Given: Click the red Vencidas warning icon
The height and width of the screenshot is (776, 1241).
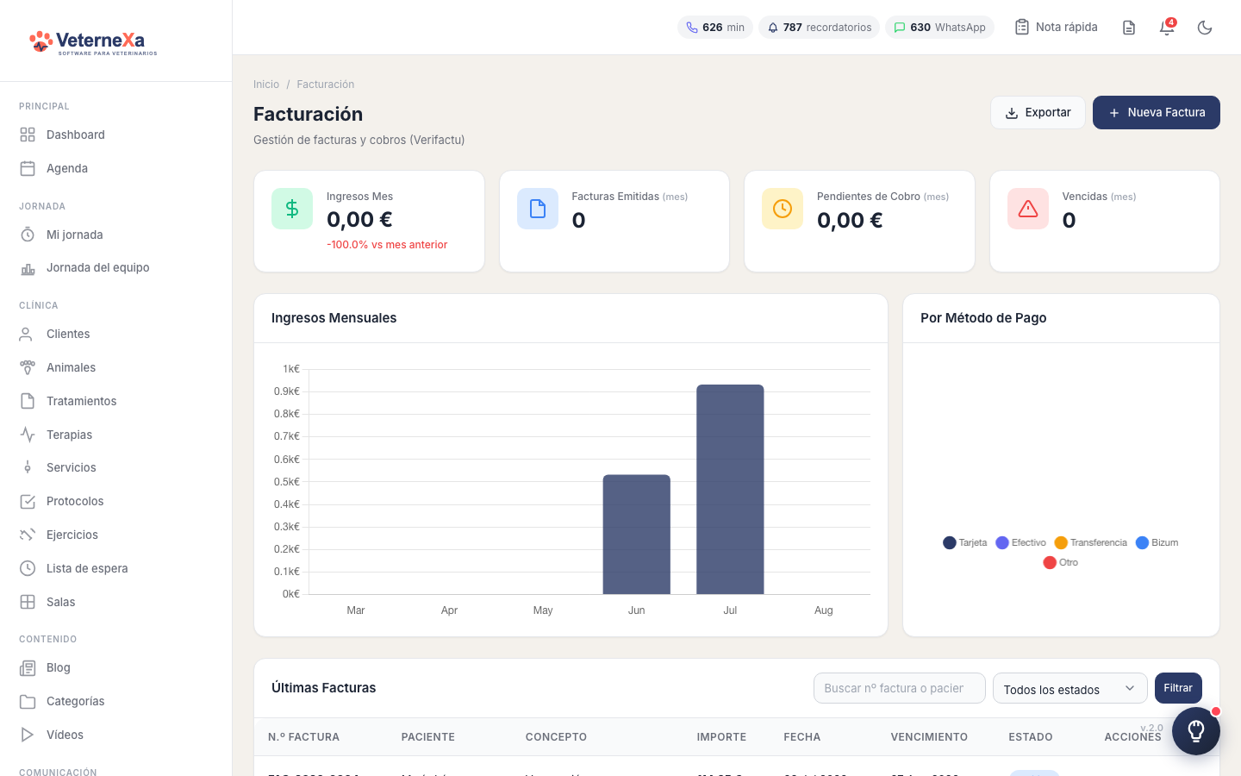Looking at the screenshot, I should click(1028, 209).
